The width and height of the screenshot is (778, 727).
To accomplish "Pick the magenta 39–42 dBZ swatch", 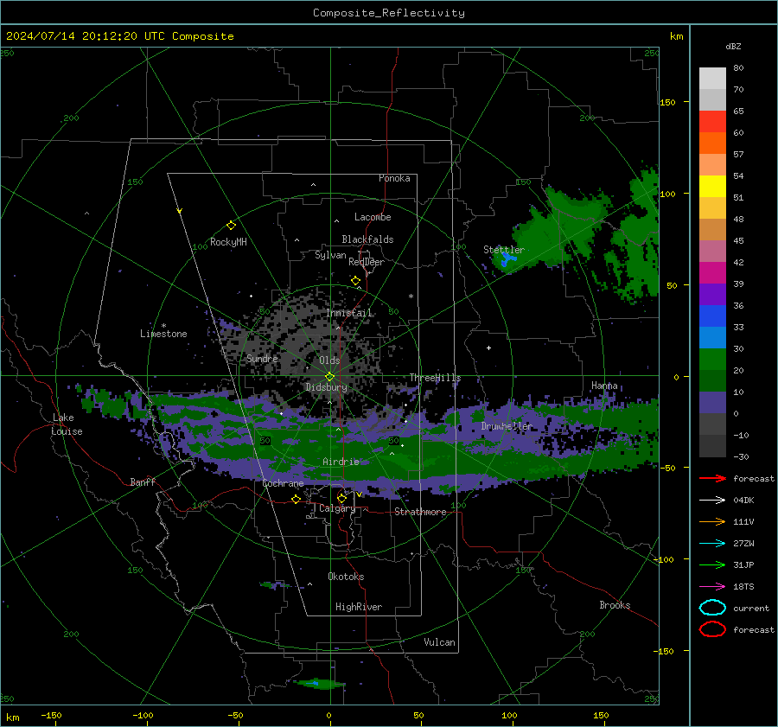I will tap(712, 273).
